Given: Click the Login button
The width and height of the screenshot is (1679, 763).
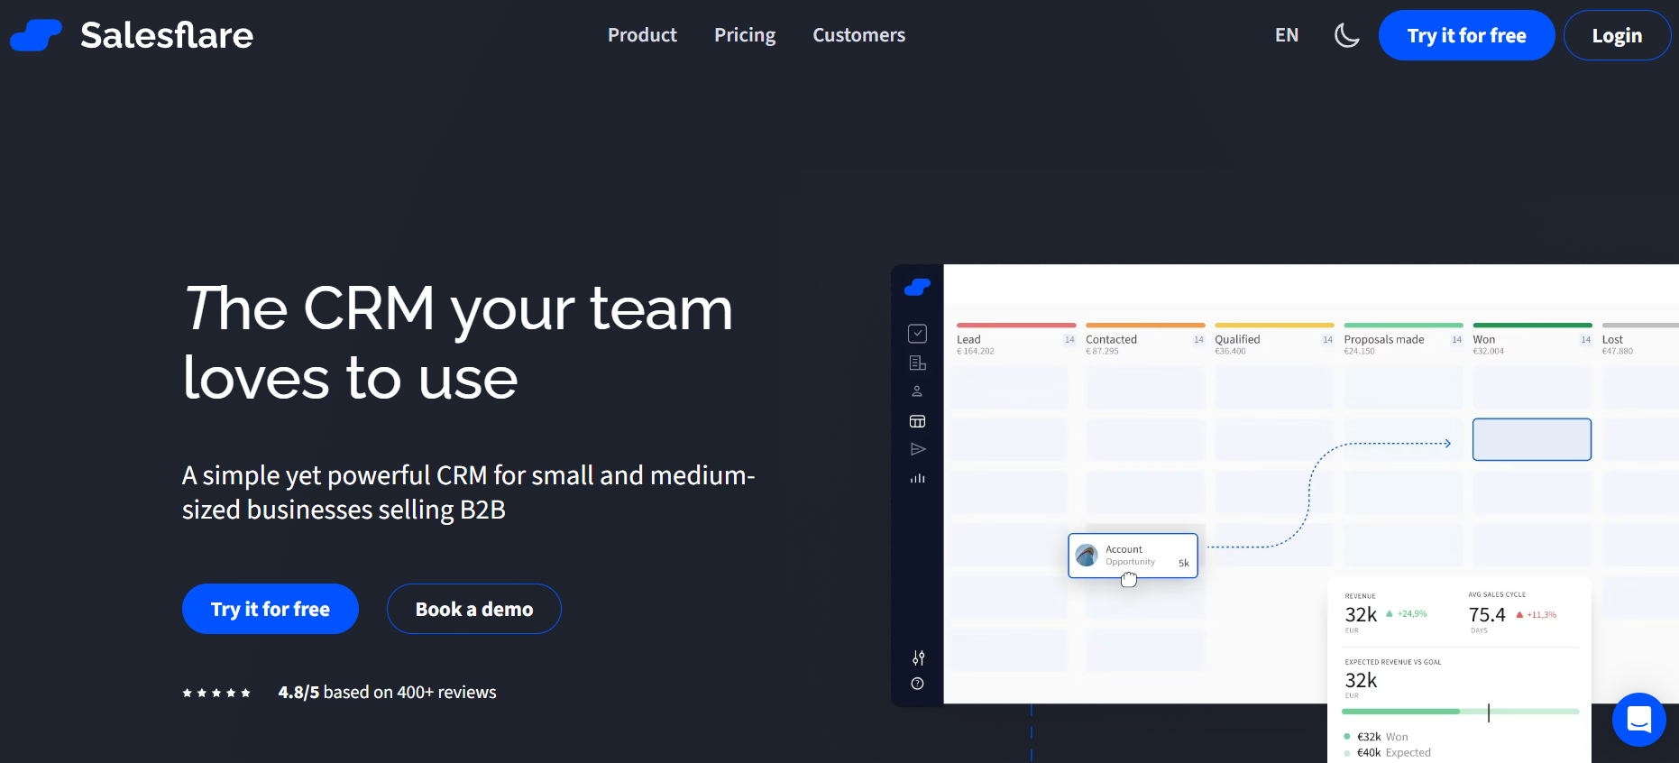Looking at the screenshot, I should [x=1617, y=35].
